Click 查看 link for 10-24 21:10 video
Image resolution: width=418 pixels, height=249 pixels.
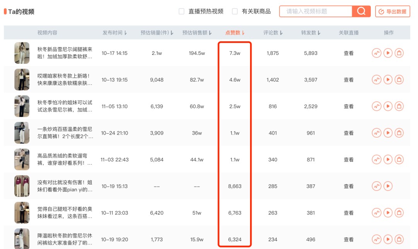coord(348,133)
